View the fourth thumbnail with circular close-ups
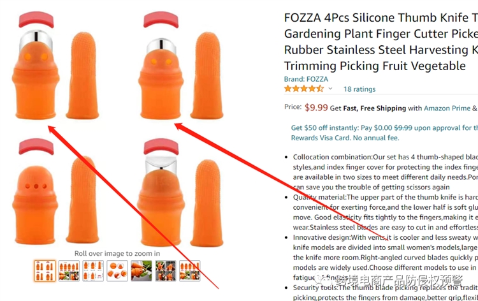478x301 pixels. (117, 270)
